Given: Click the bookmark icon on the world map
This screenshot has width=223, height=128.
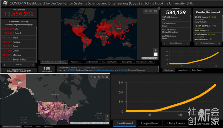Looking at the screenshot, I should coord(146,11).
